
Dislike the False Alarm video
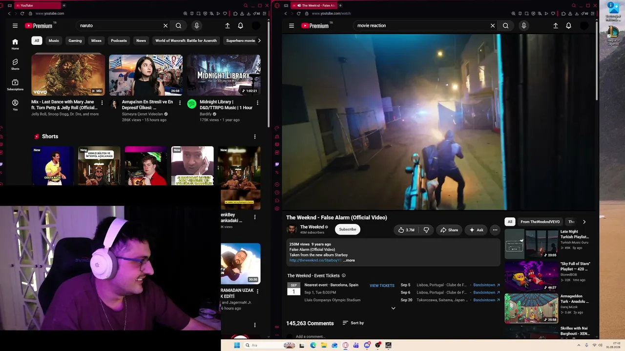coord(426,230)
